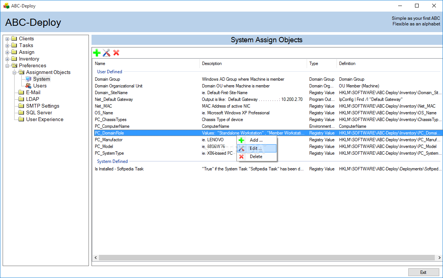Click the System node computer icon

[x=28, y=79]
